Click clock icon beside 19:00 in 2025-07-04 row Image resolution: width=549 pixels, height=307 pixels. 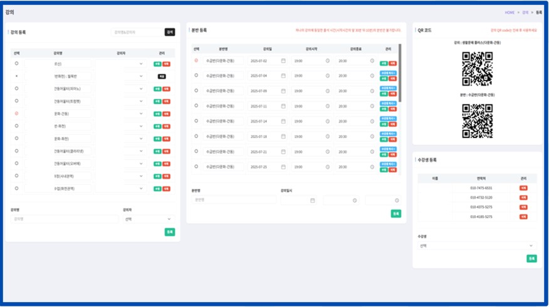tap(327, 76)
